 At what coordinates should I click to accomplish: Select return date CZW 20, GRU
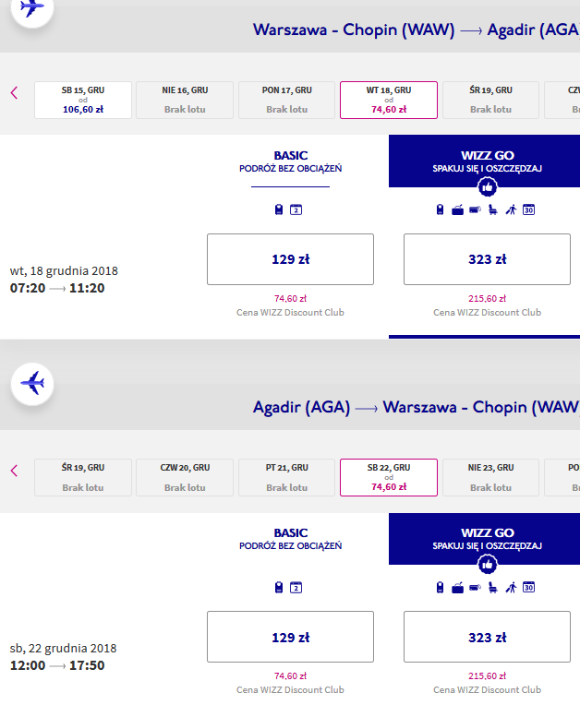click(x=185, y=477)
